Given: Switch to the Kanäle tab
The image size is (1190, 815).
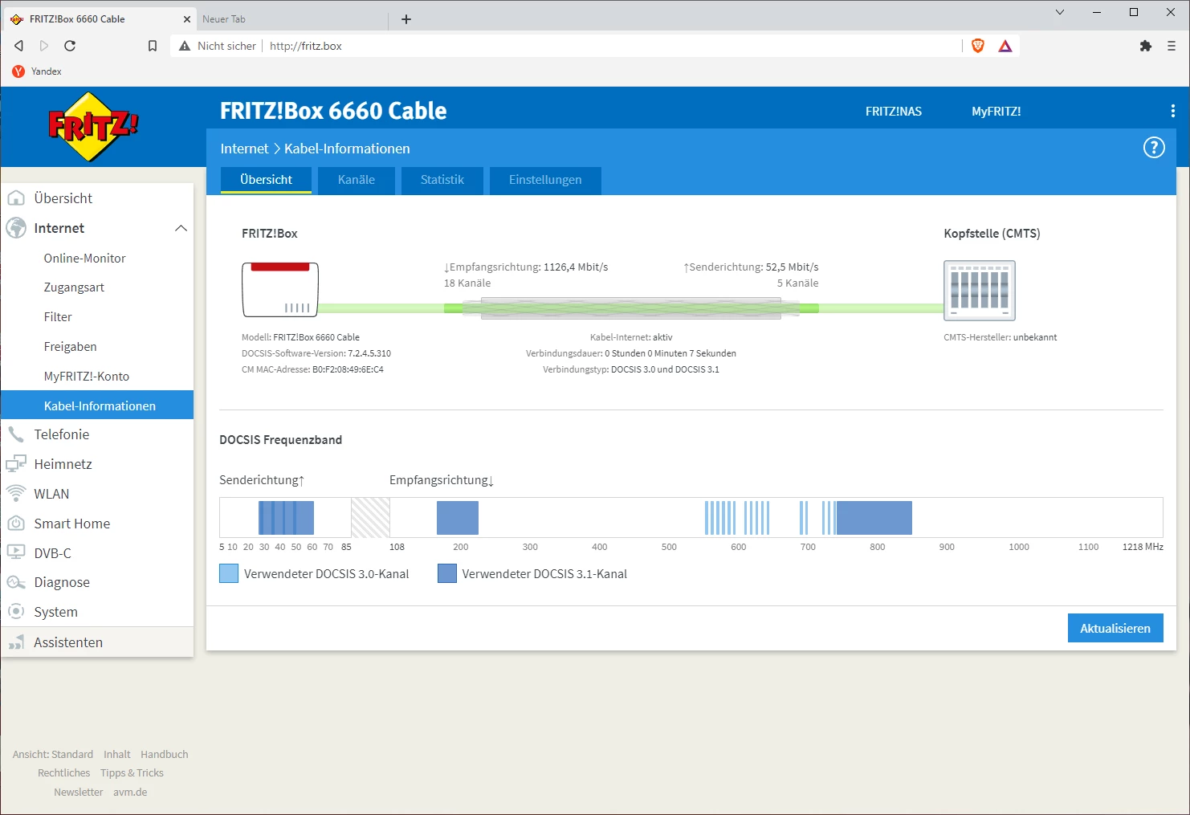Looking at the screenshot, I should pos(357,180).
